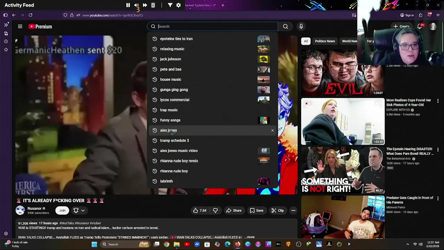444x250 pixels.
Task: Open options for 'Predator Gets Caught' video
Action: point(438,199)
